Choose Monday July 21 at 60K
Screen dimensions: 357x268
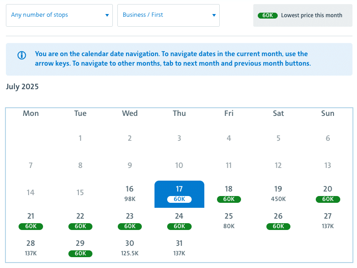[x=31, y=220]
